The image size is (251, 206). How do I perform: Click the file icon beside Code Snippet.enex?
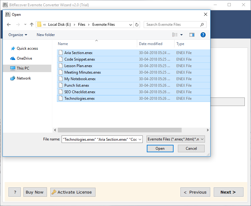point(61,59)
